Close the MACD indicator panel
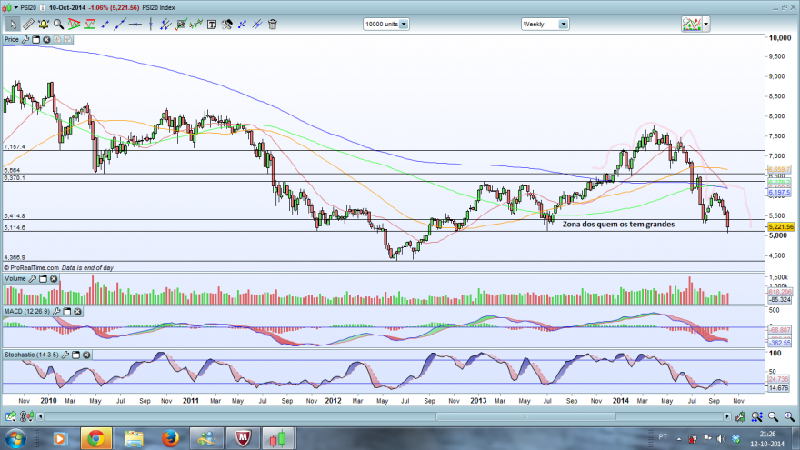 click(77, 311)
